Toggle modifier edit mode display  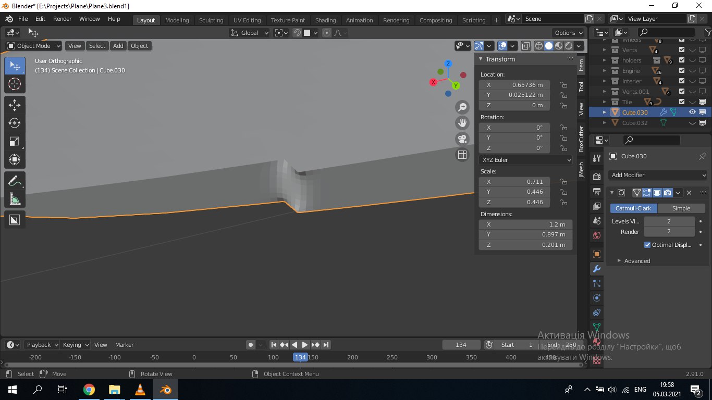click(647, 193)
